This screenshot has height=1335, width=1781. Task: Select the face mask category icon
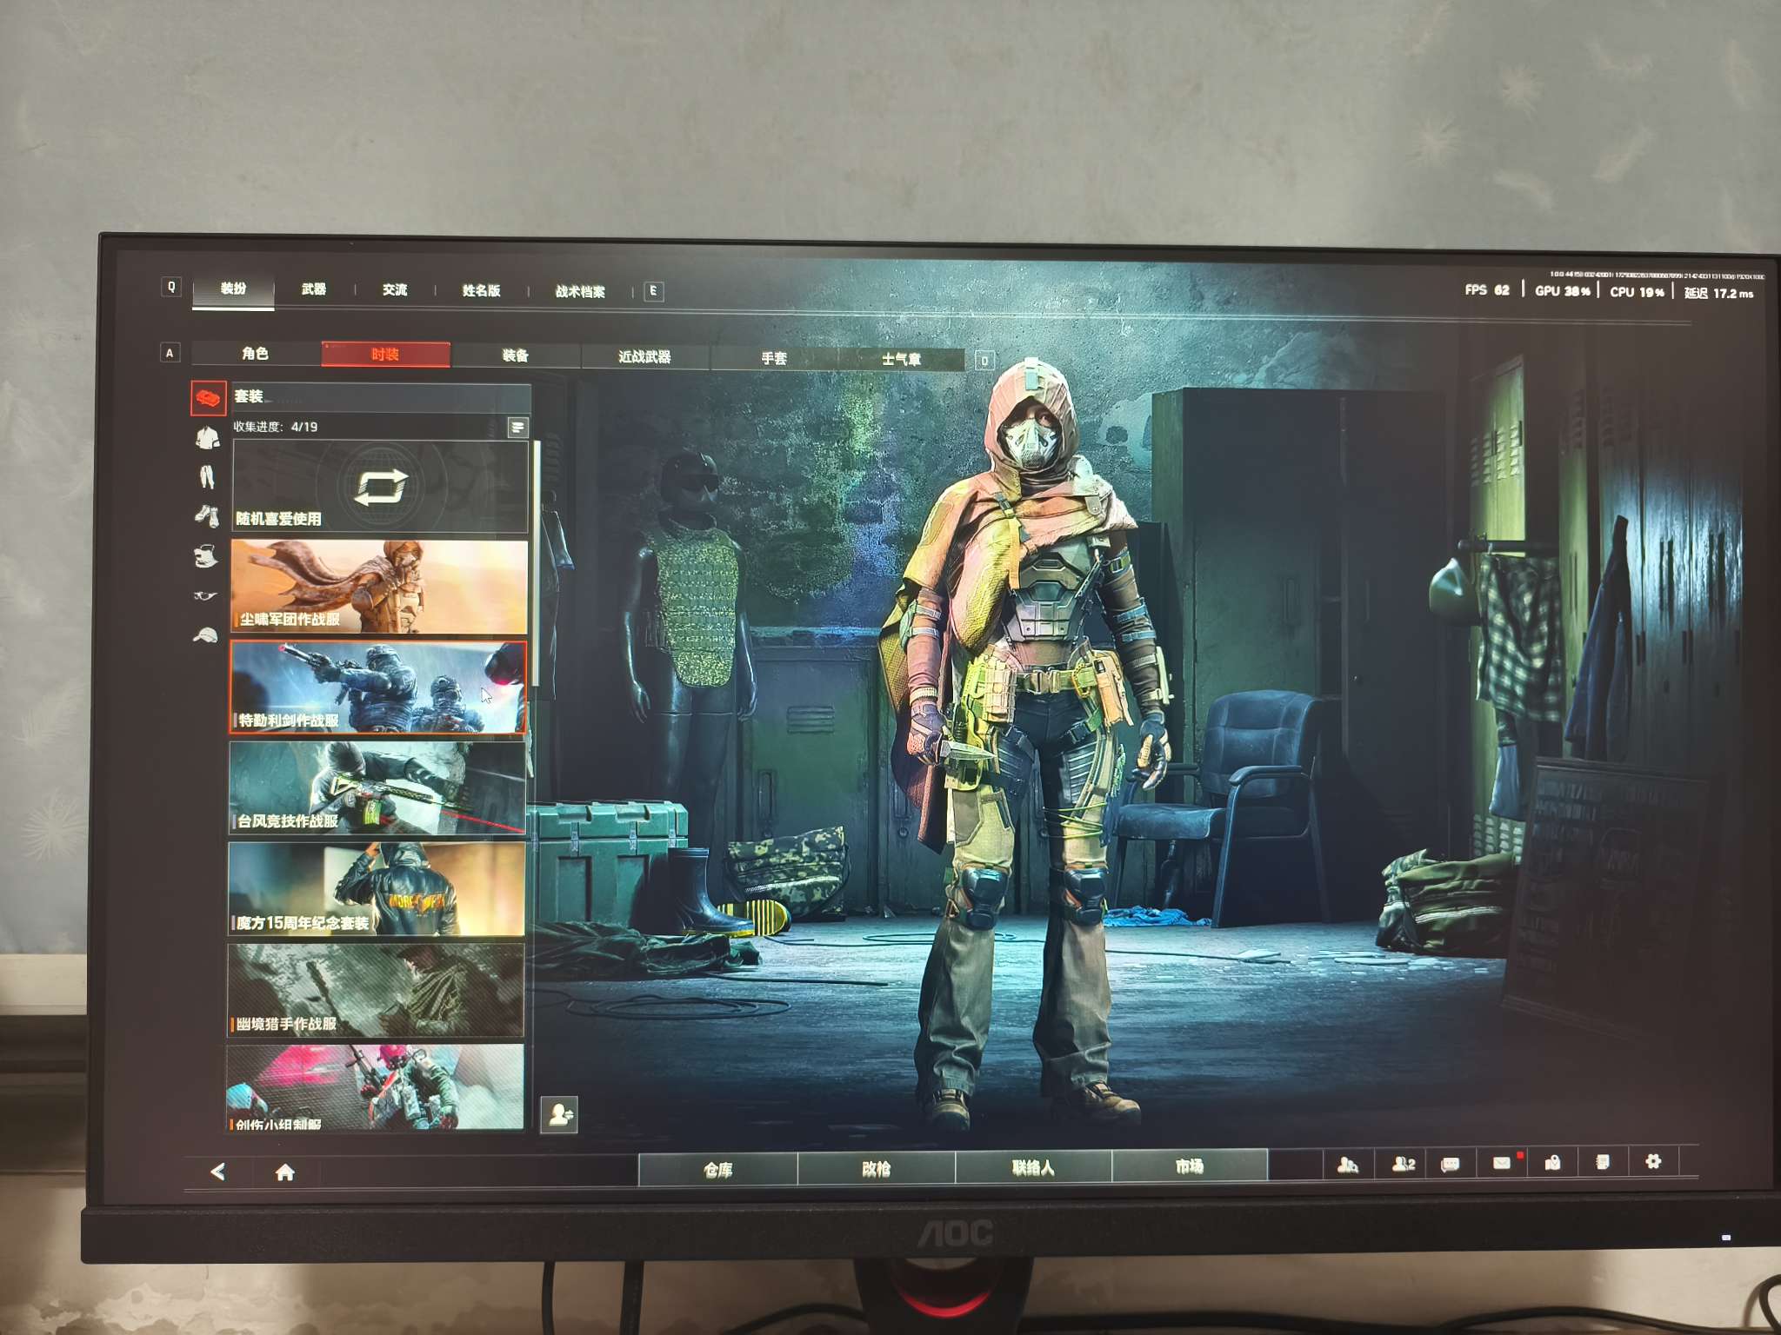pos(206,555)
